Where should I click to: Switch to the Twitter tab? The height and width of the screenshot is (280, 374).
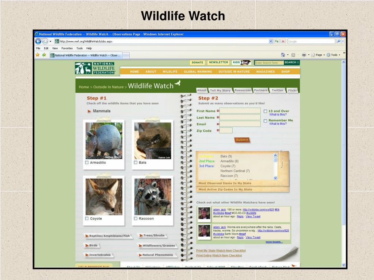[x=278, y=90]
